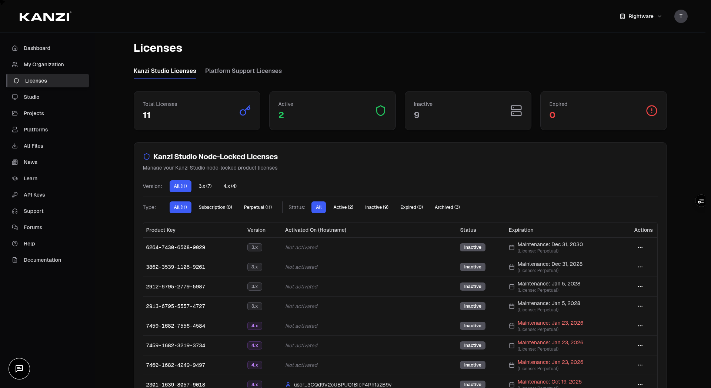Screen dimensions: 711x388
Task: Click the Status column header
Action: pyautogui.click(x=468, y=230)
